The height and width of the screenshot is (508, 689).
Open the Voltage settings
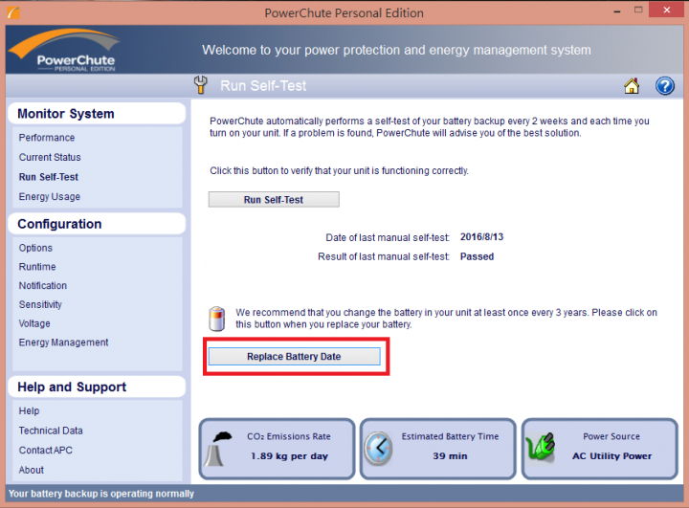pos(34,323)
